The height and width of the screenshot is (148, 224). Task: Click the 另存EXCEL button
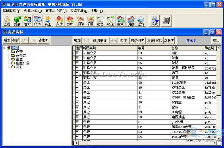pos(155,40)
